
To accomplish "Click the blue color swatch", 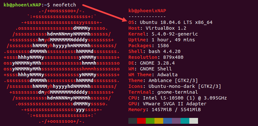I will click(167, 121).
